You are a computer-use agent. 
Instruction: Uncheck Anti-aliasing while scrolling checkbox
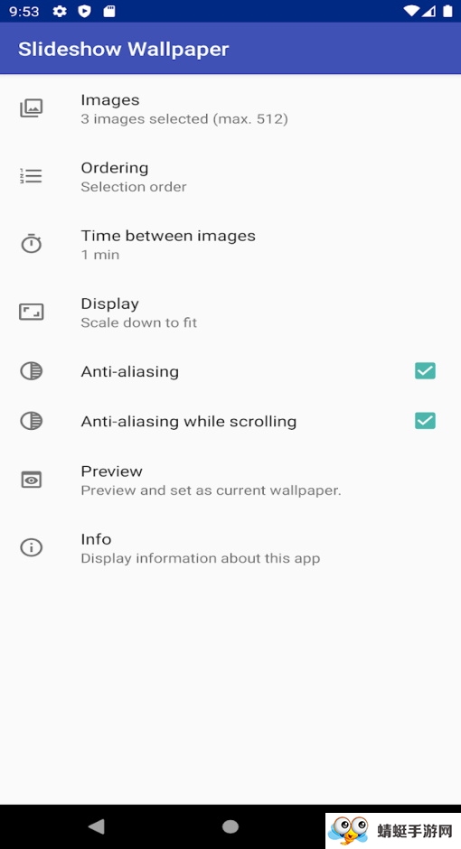click(425, 421)
